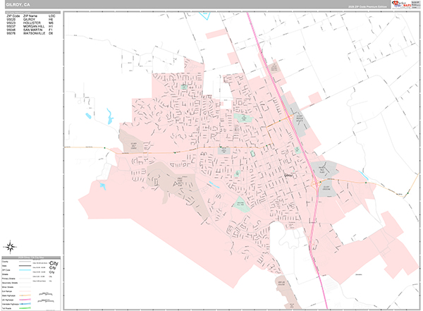423x311 pixels.
Task: Click the GILROY, CA title text
Action: pyautogui.click(x=17, y=4)
